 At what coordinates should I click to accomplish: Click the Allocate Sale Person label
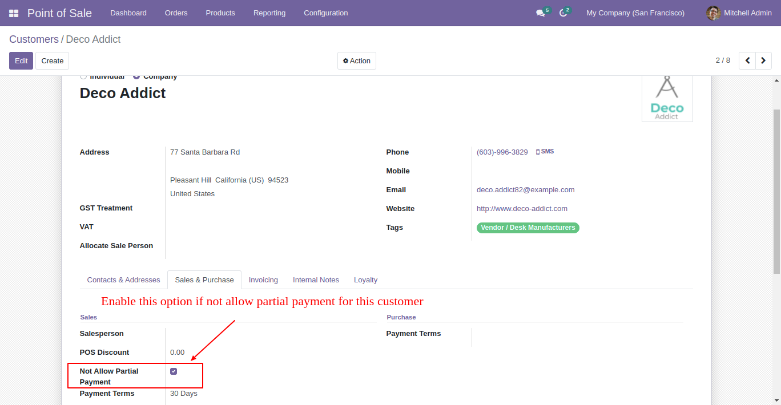(116, 246)
